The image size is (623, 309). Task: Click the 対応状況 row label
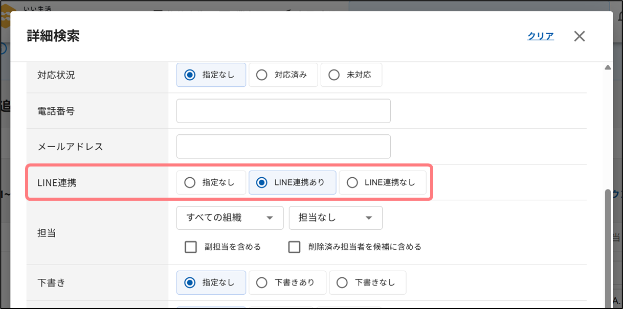pos(56,75)
